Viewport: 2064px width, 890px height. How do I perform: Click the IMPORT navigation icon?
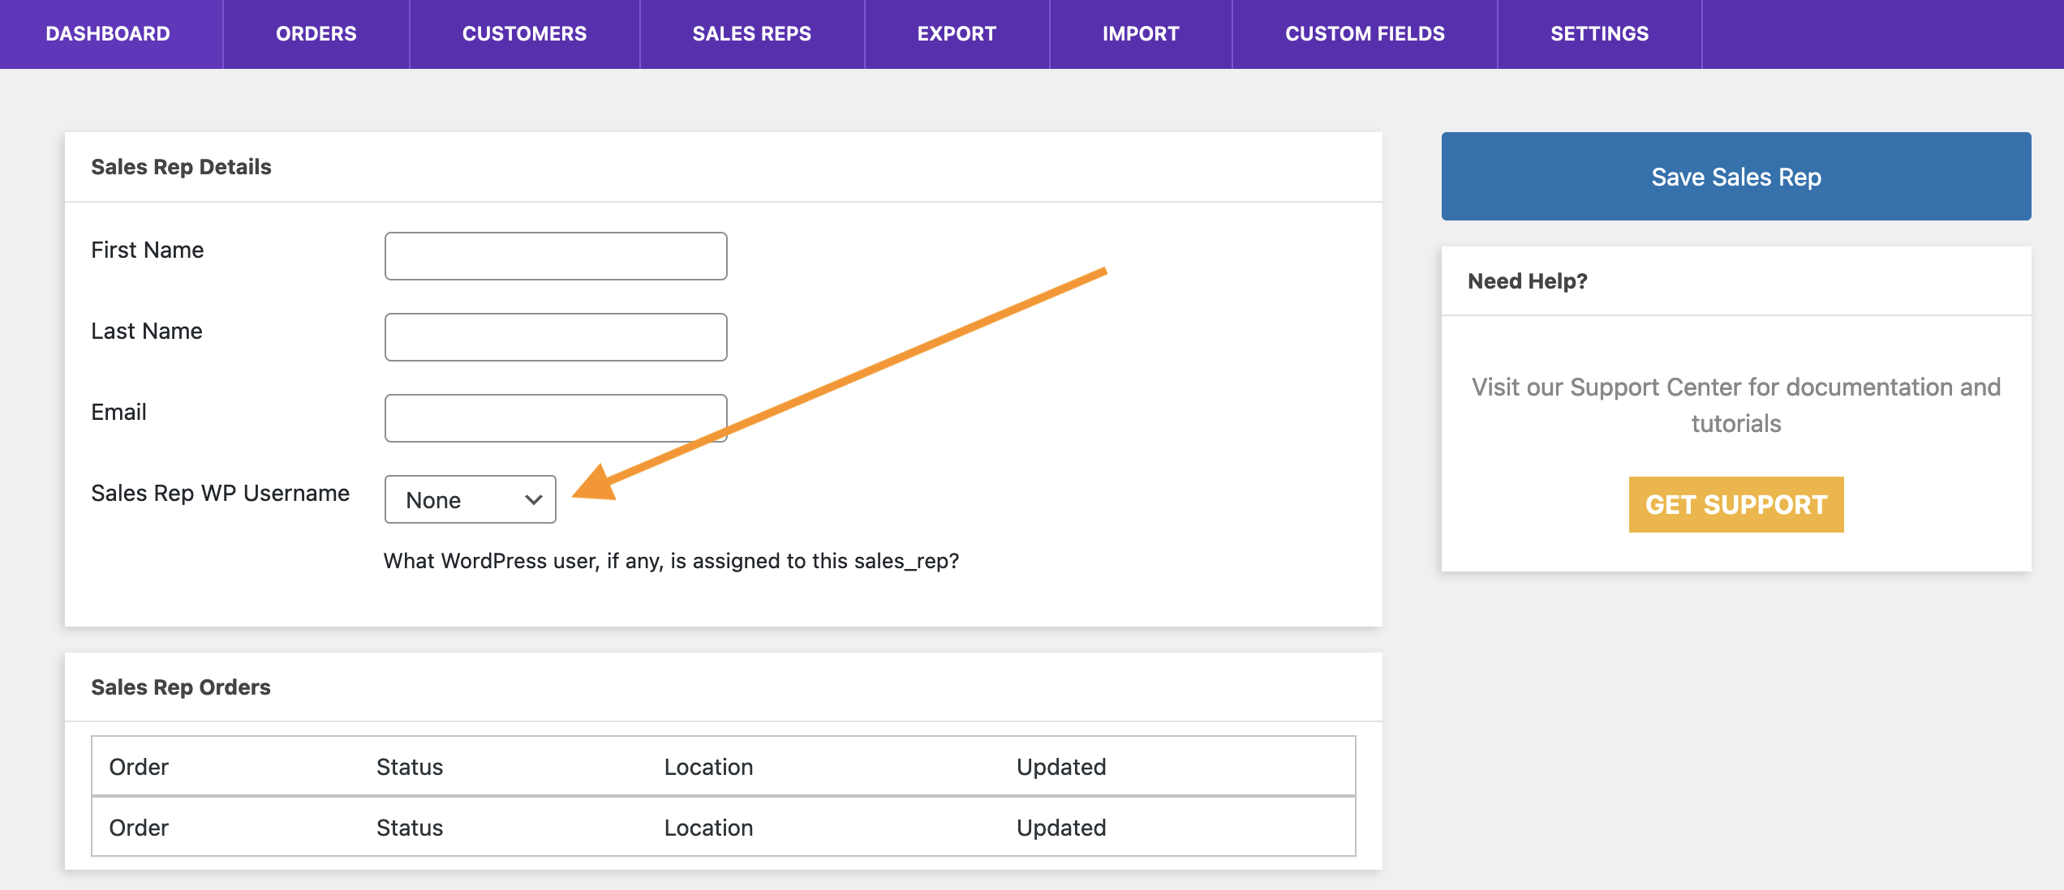click(x=1140, y=32)
